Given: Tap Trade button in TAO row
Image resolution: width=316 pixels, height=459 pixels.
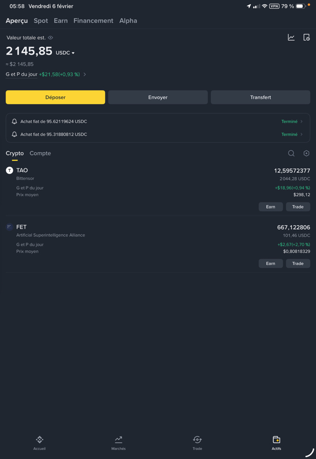Looking at the screenshot, I should tap(298, 207).
